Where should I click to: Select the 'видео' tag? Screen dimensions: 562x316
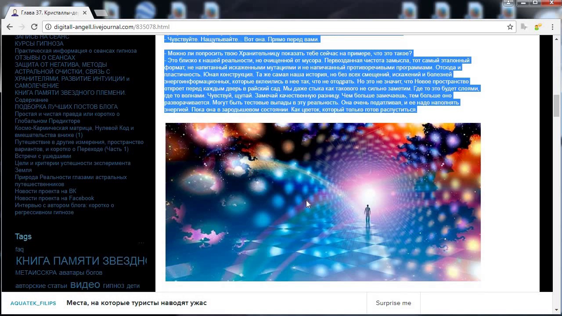[x=85, y=284]
